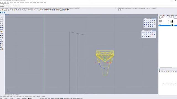Click the Options gear icon in toolbar
The height and width of the screenshot is (99, 177).
[66, 10]
